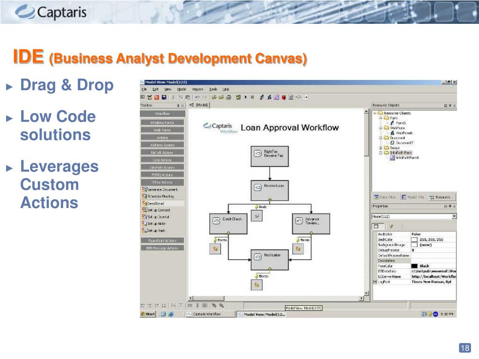Open the View menu

pyautogui.click(x=168, y=89)
